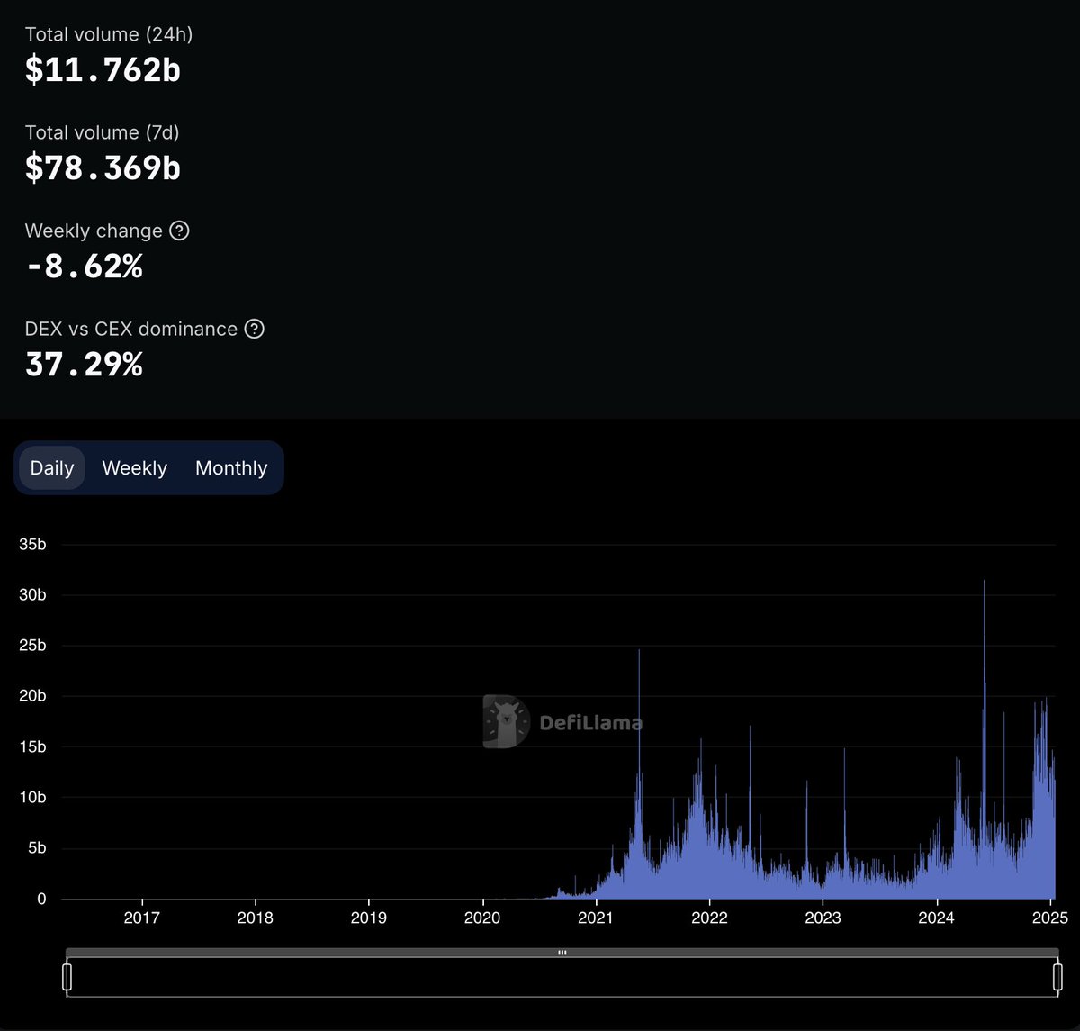Click the Total volume (24h) label

tap(109, 34)
